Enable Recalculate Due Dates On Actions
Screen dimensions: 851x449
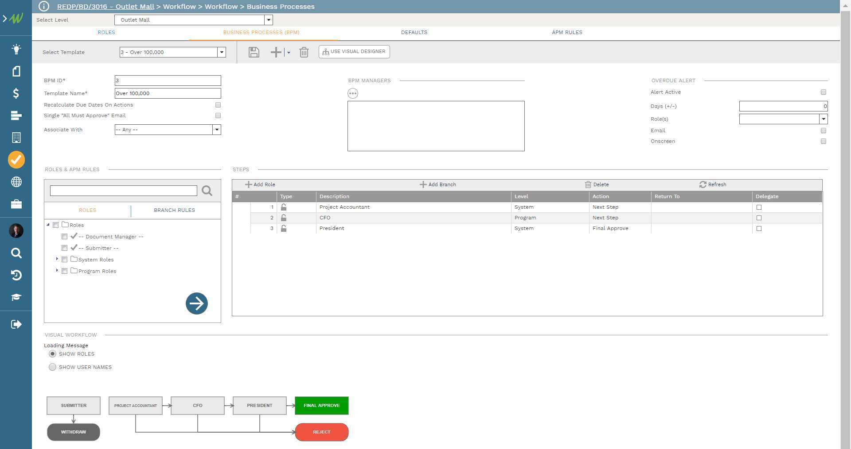click(x=218, y=105)
